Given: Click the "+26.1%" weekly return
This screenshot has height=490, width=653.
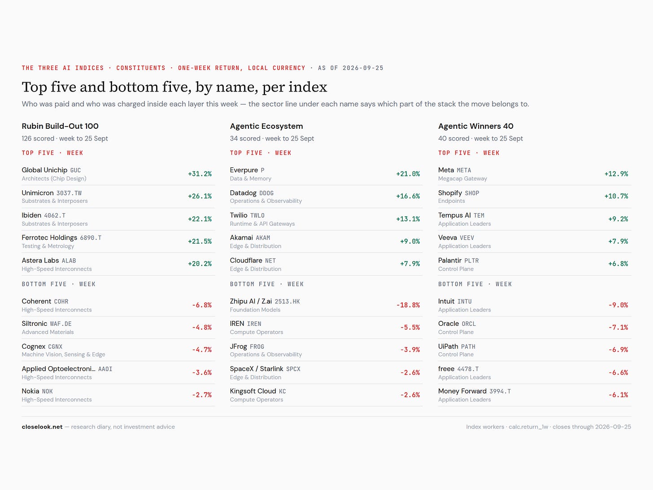Looking at the screenshot, I should pos(200,196).
